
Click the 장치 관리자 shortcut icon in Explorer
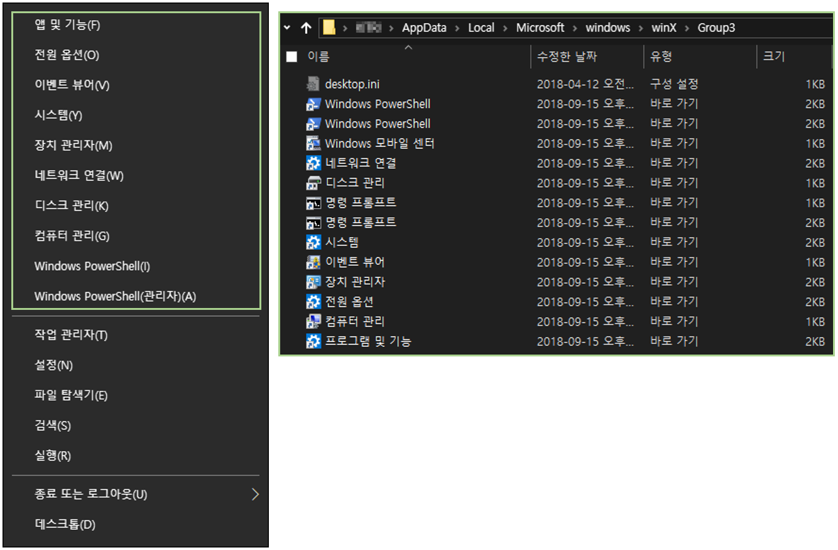click(x=313, y=282)
